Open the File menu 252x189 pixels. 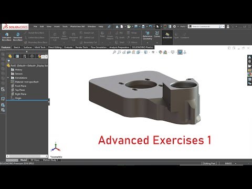(35, 27)
